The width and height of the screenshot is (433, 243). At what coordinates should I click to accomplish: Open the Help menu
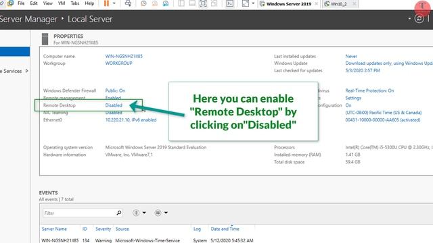click(x=89, y=3)
